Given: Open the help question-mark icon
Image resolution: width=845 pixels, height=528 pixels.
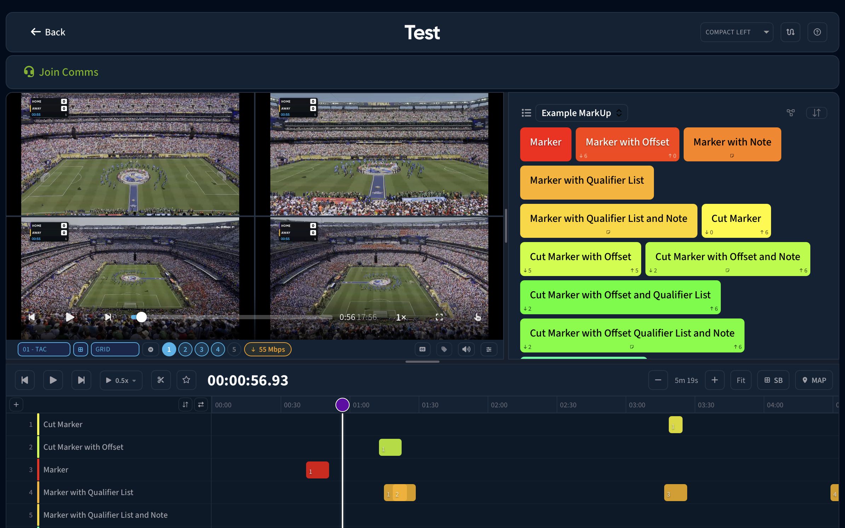Looking at the screenshot, I should pos(817,32).
